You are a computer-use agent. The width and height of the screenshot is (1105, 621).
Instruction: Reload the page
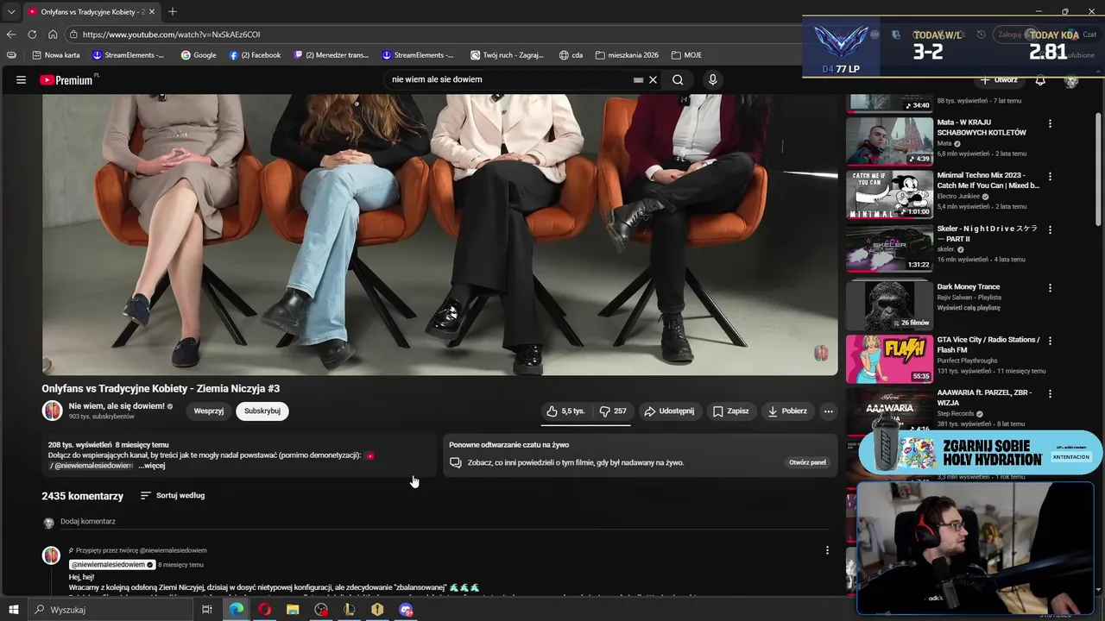32,34
